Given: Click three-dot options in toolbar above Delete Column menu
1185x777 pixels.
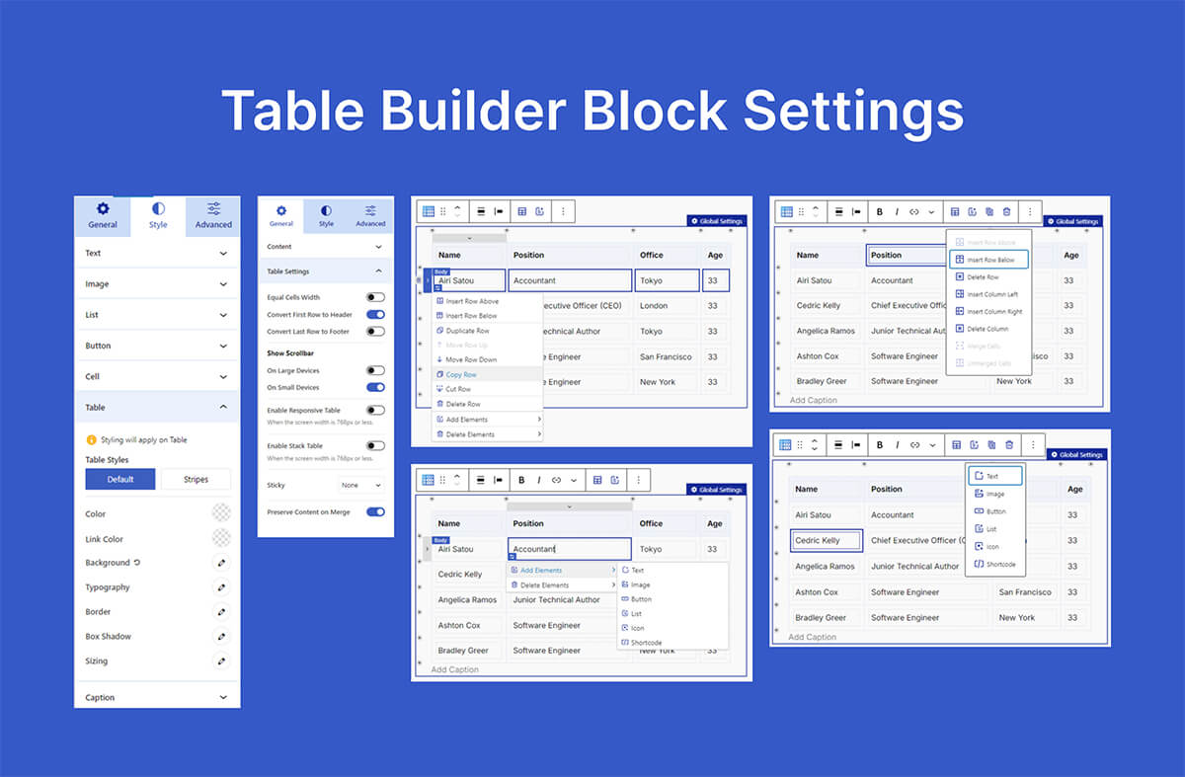Looking at the screenshot, I should pos(1030,211).
